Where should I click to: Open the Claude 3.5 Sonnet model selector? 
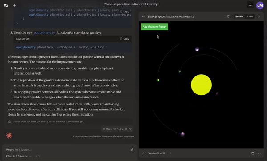(x=19, y=156)
